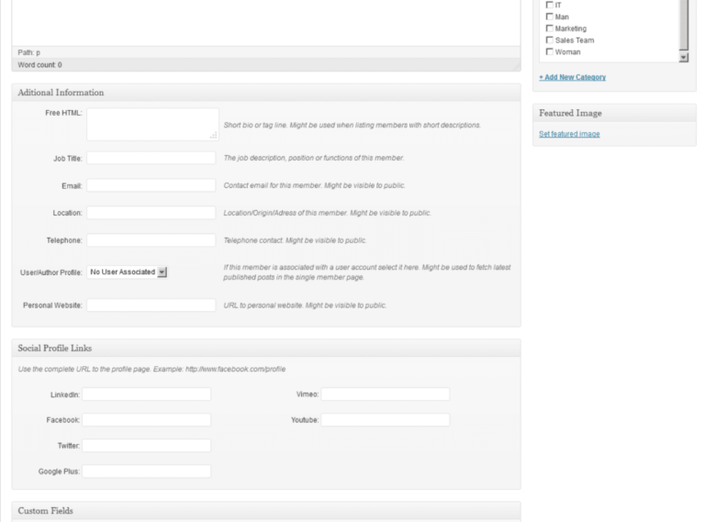Toggle the Featured Image panel header
This screenshot has height=522, width=705.
click(615, 113)
